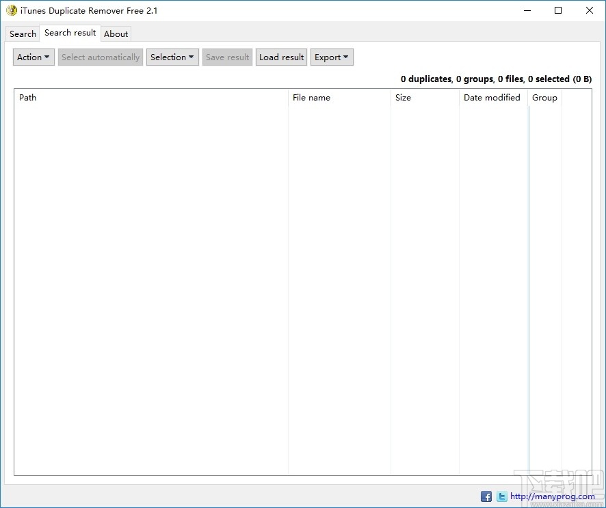Click the Save result button

click(227, 57)
